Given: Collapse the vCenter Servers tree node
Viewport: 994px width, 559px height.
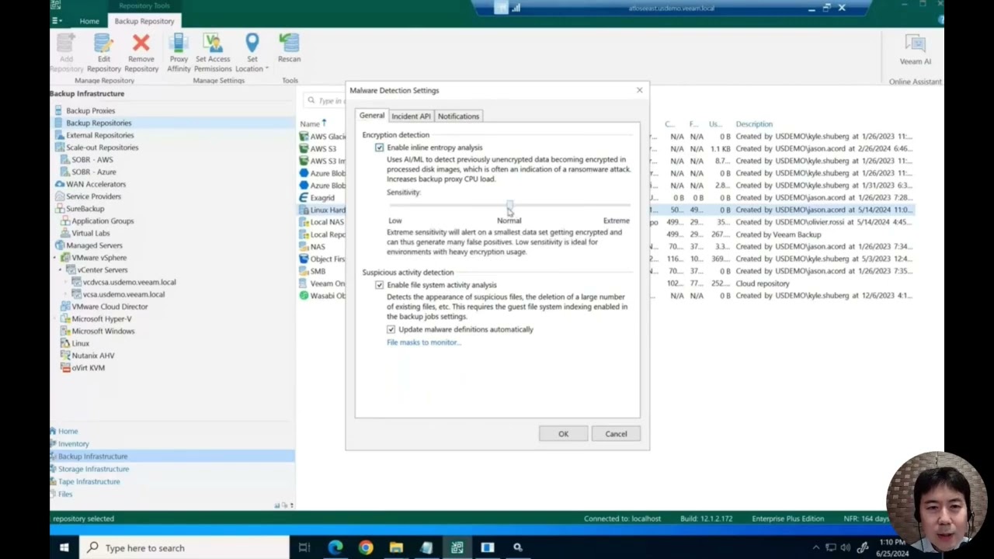Looking at the screenshot, I should (x=61, y=270).
